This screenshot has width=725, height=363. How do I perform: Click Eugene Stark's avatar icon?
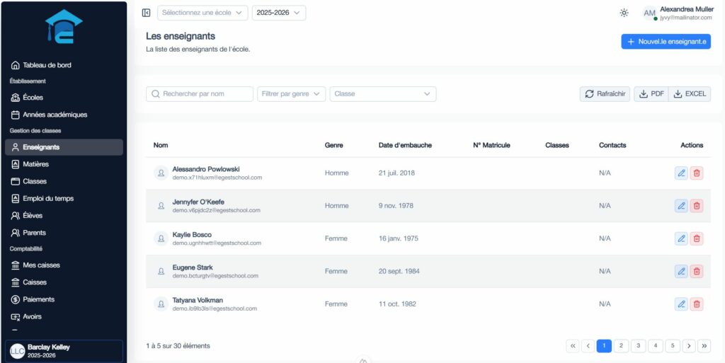tap(161, 272)
